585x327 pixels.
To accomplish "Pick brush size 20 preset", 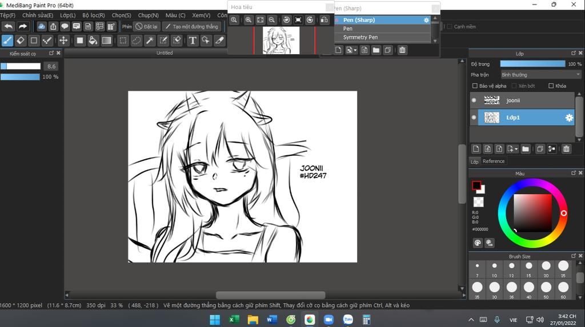I will (546, 266).
